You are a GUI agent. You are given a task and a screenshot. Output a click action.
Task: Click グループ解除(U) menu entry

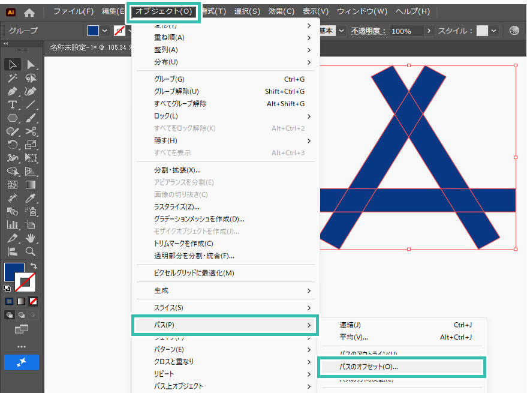[176, 91]
